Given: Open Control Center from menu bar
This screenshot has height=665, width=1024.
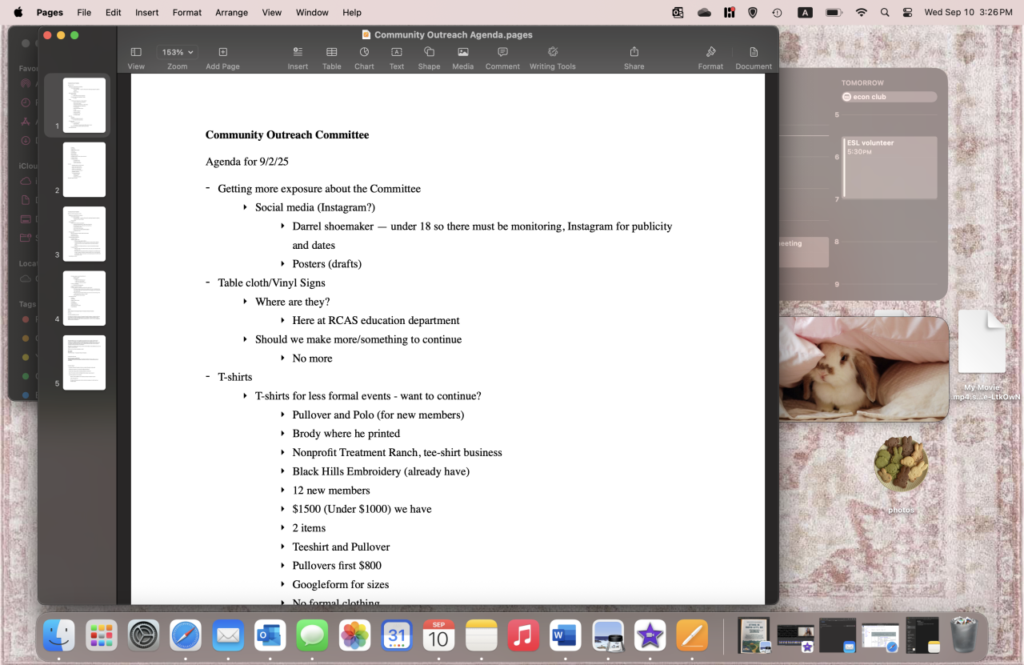Looking at the screenshot, I should (x=907, y=12).
